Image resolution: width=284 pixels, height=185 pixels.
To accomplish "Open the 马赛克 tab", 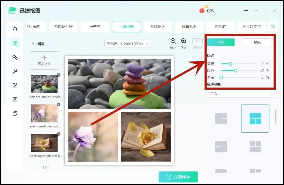I will (95, 27).
